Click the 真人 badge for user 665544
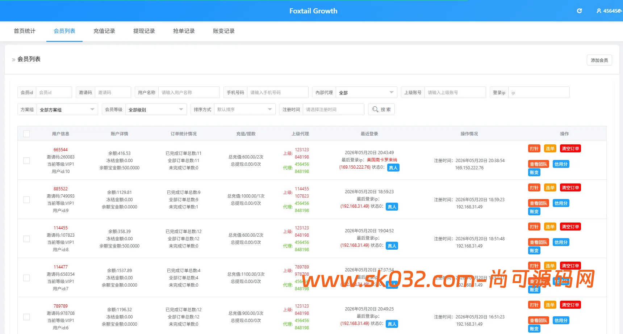 [x=393, y=168]
